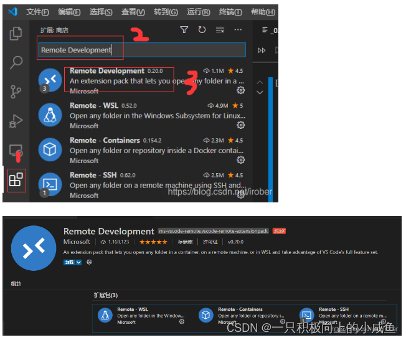Open the 运行(R) menu

199,12
